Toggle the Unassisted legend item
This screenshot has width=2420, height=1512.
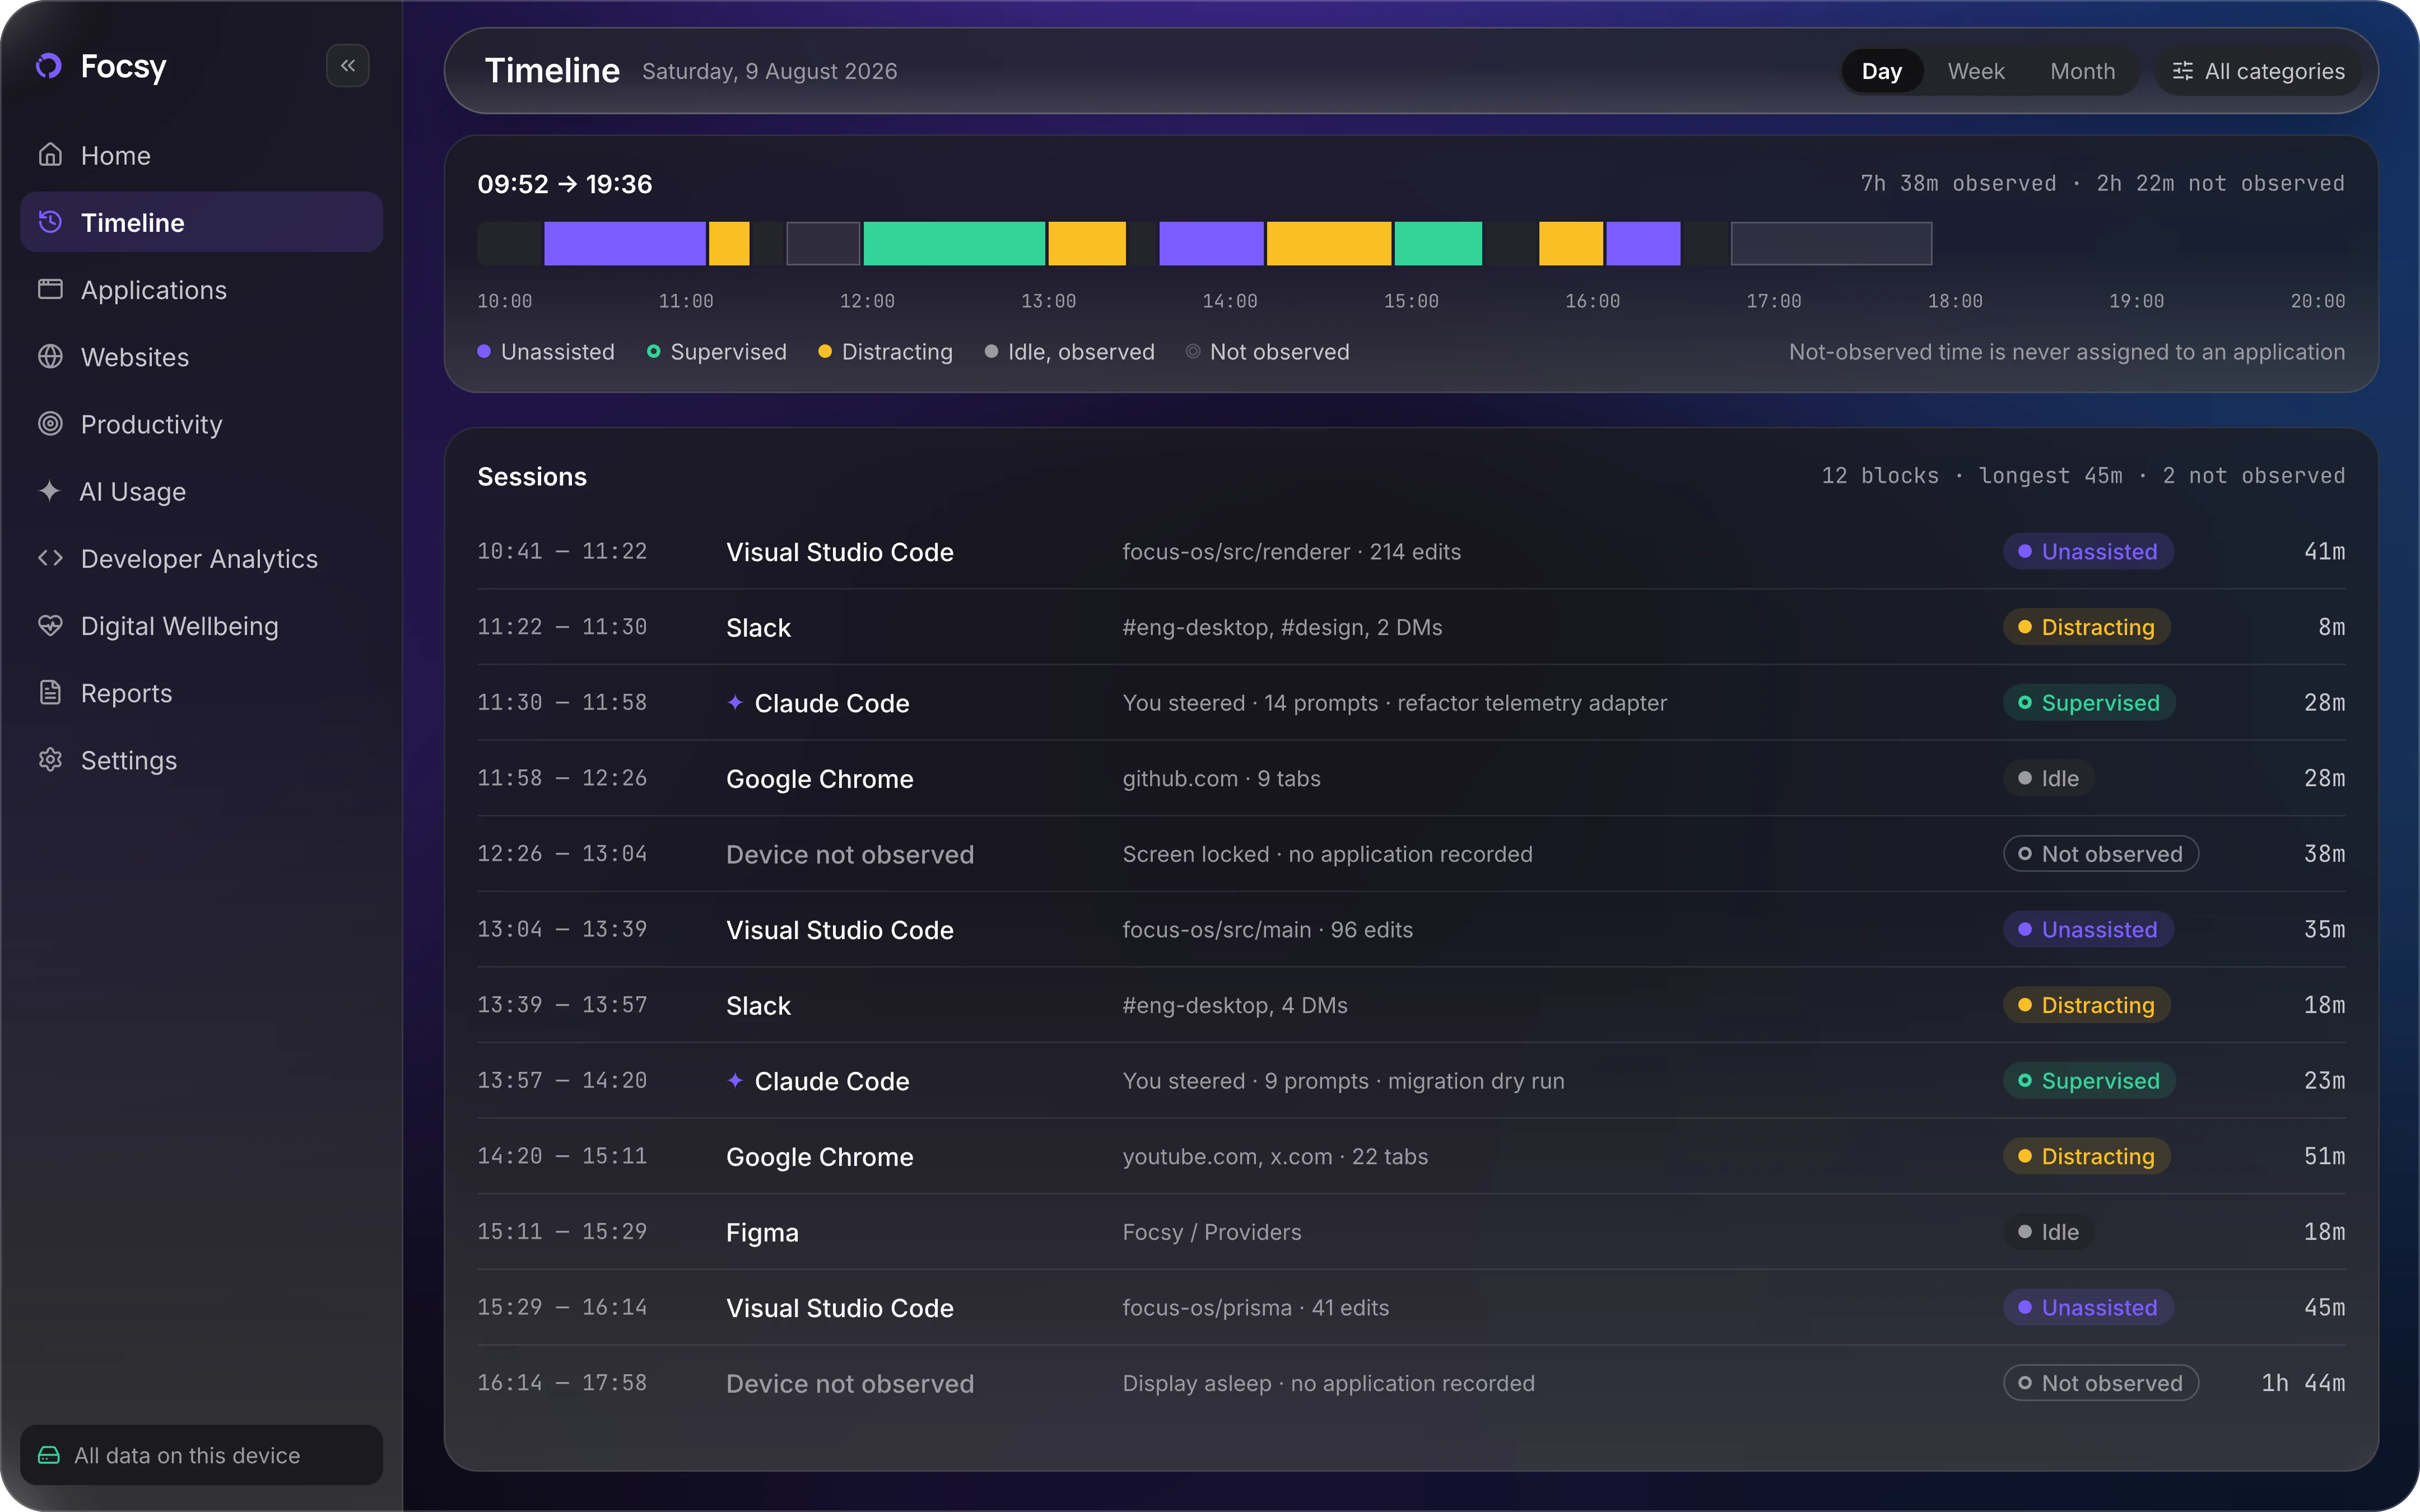[546, 352]
